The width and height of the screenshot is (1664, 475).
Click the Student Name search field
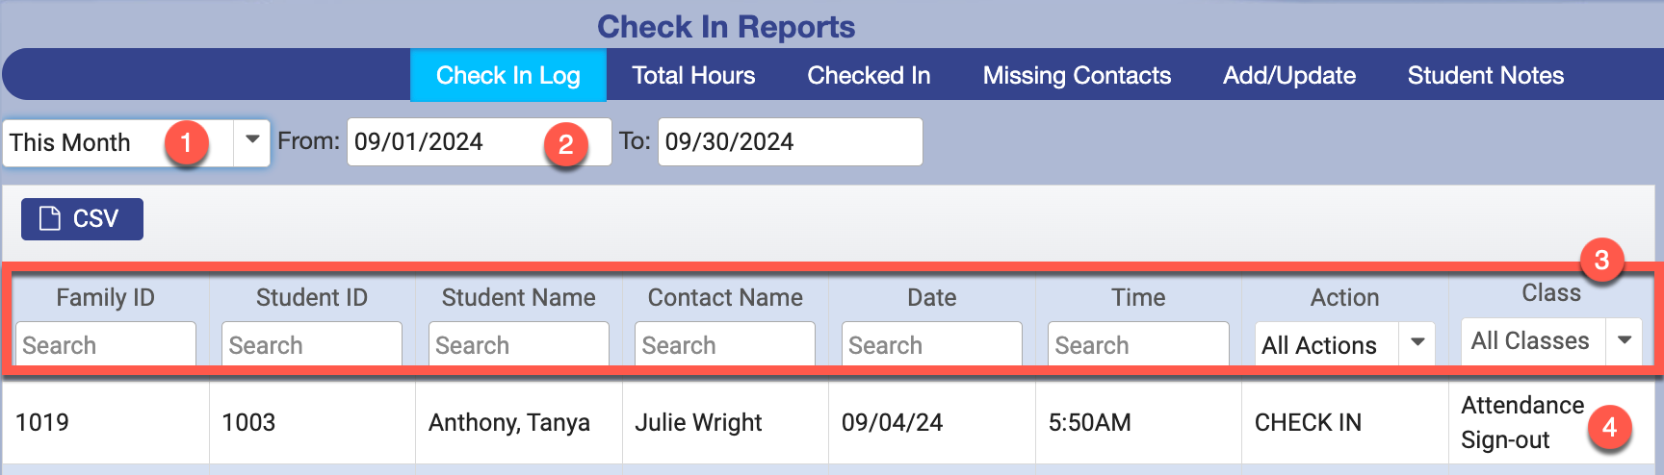pos(518,345)
